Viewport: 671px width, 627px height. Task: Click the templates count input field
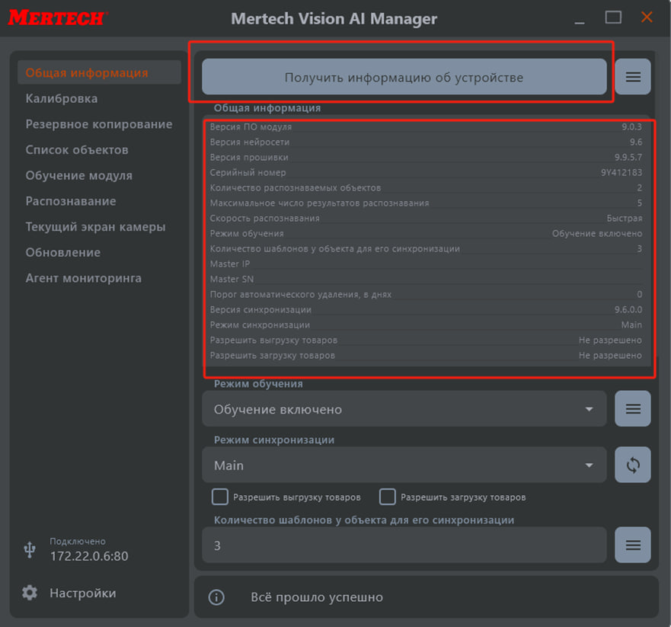[404, 545]
